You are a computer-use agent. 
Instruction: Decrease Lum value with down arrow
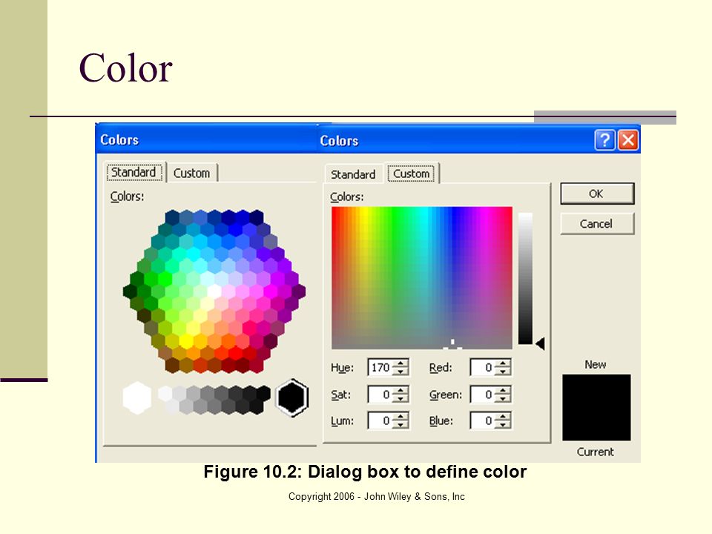point(400,424)
